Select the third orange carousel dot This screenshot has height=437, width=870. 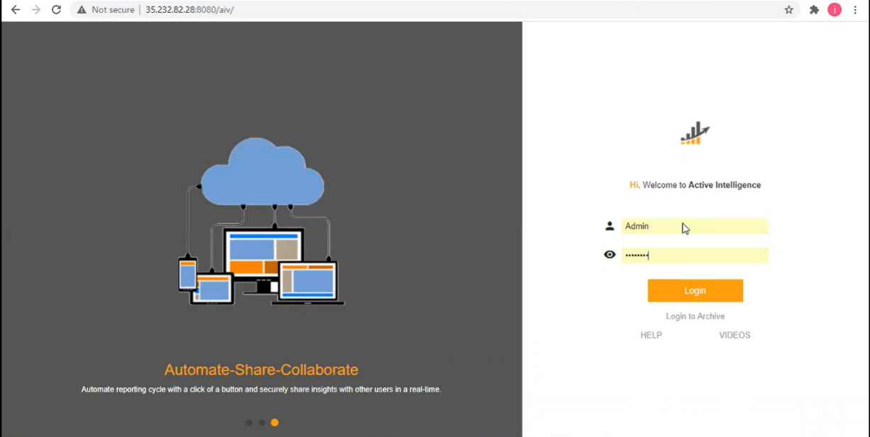(x=274, y=423)
